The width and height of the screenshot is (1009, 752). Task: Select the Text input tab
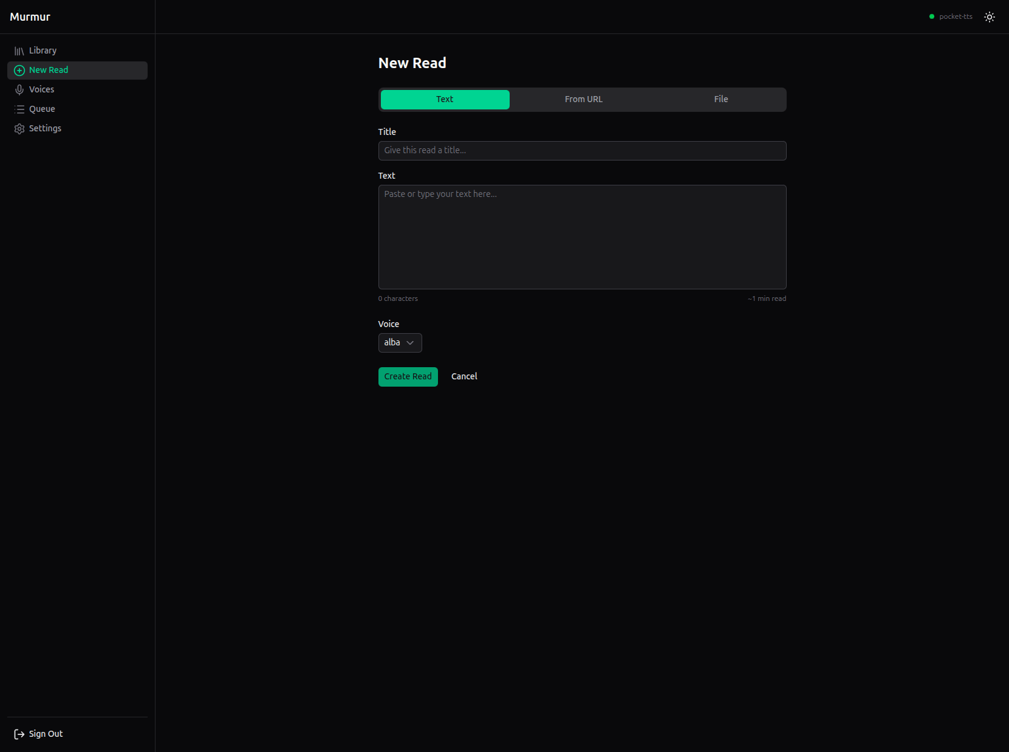pyautogui.click(x=445, y=99)
